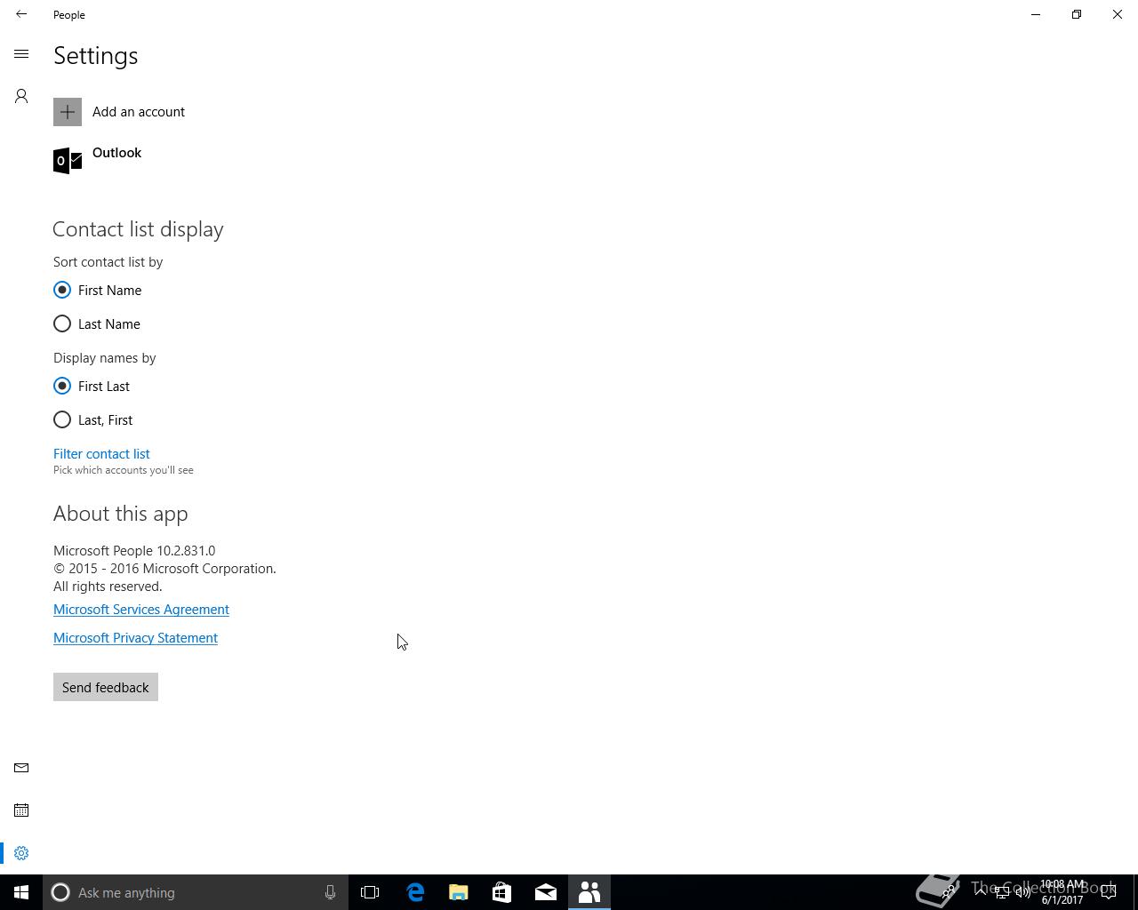Minimize the People window

pyautogui.click(x=1036, y=14)
